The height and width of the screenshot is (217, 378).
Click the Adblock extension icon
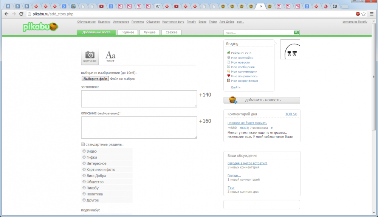click(358, 14)
